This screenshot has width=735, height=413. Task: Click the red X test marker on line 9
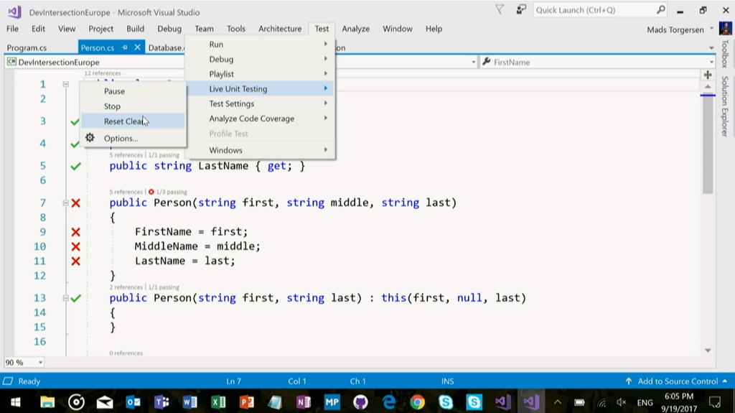[x=75, y=232]
